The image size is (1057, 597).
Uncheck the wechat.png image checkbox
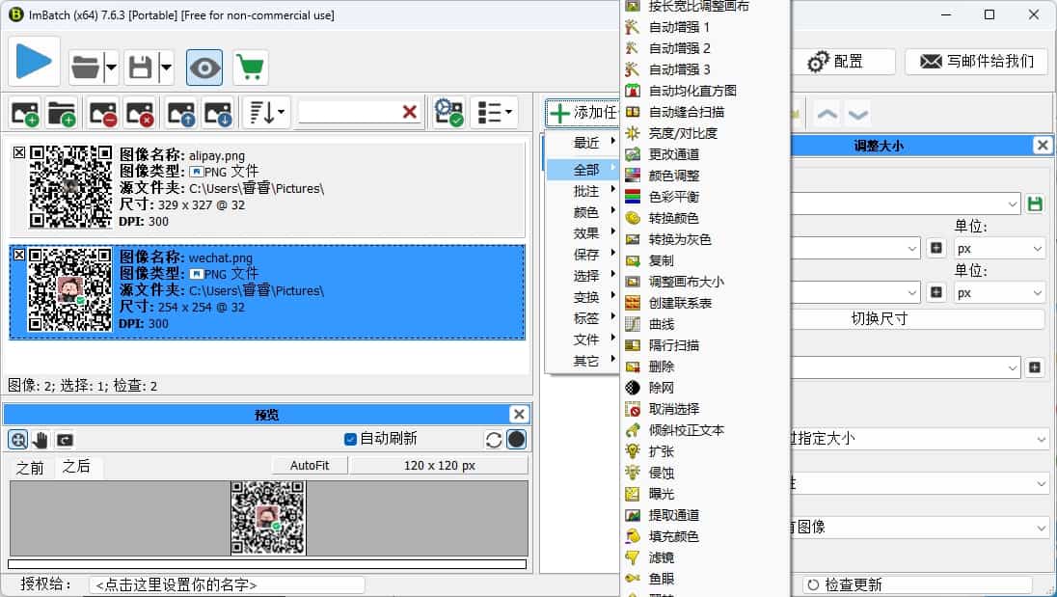[19, 255]
